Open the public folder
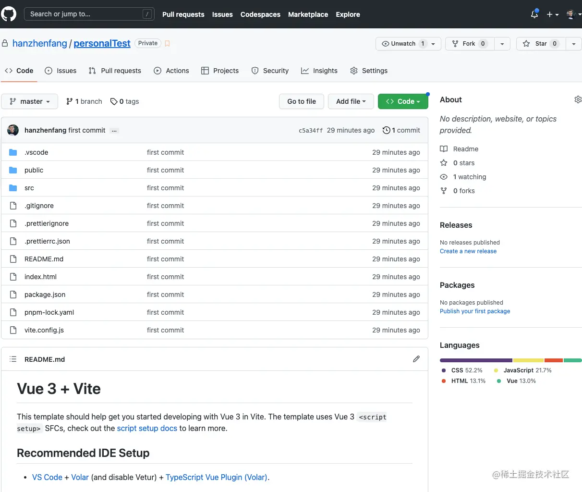 tap(34, 170)
